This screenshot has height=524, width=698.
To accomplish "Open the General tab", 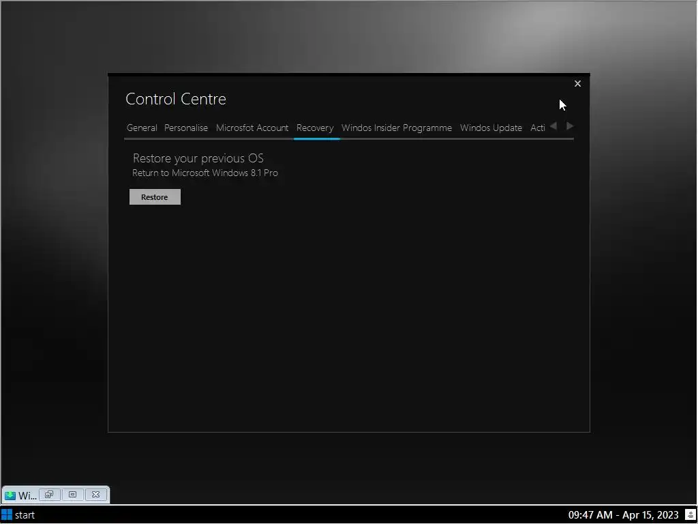I will point(142,128).
